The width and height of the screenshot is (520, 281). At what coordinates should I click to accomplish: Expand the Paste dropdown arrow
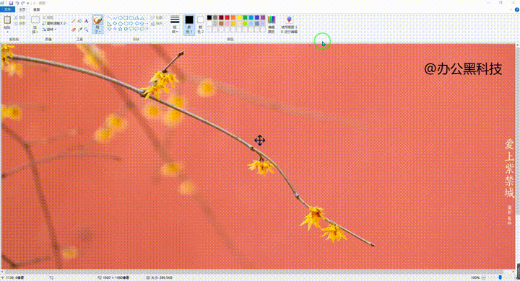click(x=7, y=31)
